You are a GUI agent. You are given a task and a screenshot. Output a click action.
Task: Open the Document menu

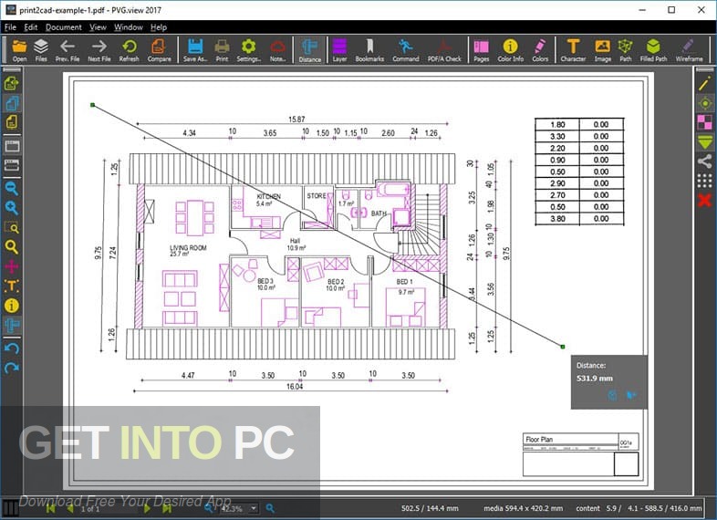[64, 27]
